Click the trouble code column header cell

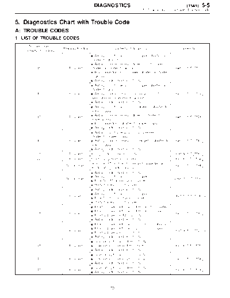pyautogui.click(x=39, y=48)
